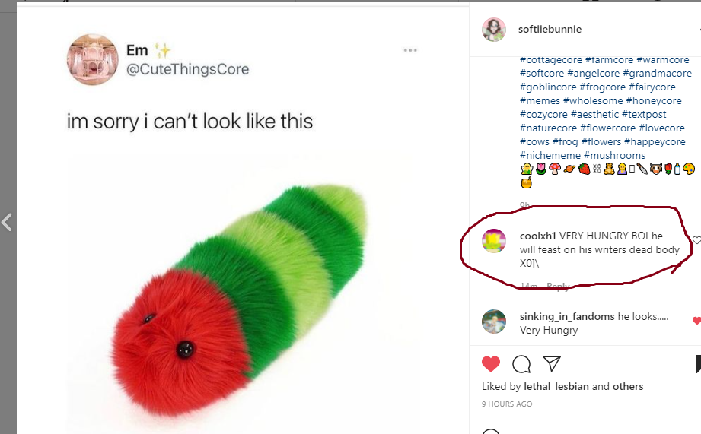The width and height of the screenshot is (701, 434).
Task: Reply to coolxh1's comment
Action: click(x=558, y=287)
